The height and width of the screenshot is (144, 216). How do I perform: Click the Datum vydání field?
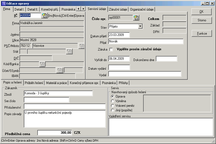[x=119, y=67]
